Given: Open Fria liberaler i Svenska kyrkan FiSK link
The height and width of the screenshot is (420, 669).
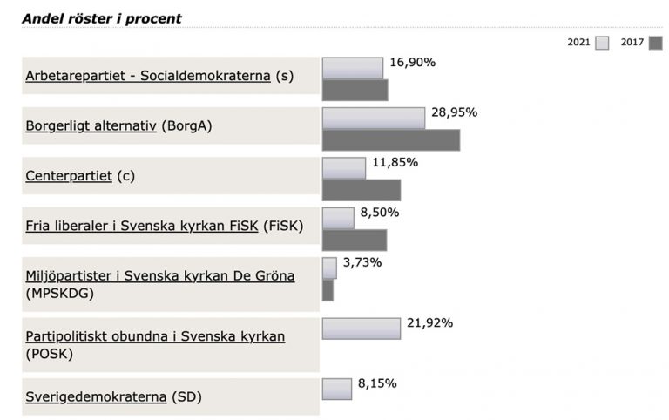Looking at the screenshot, I should coord(142,226).
